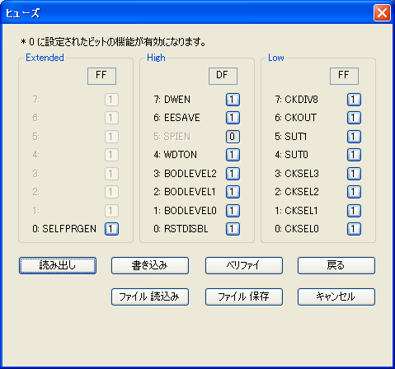Toggle the CKSEL3 bit
The image size is (395, 369).
click(354, 174)
